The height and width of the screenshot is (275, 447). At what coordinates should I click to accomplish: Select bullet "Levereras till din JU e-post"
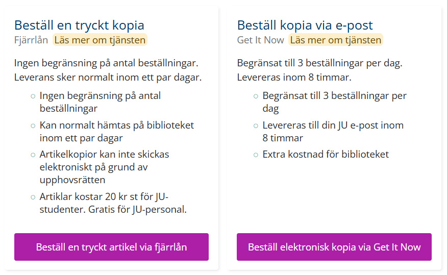click(x=333, y=125)
